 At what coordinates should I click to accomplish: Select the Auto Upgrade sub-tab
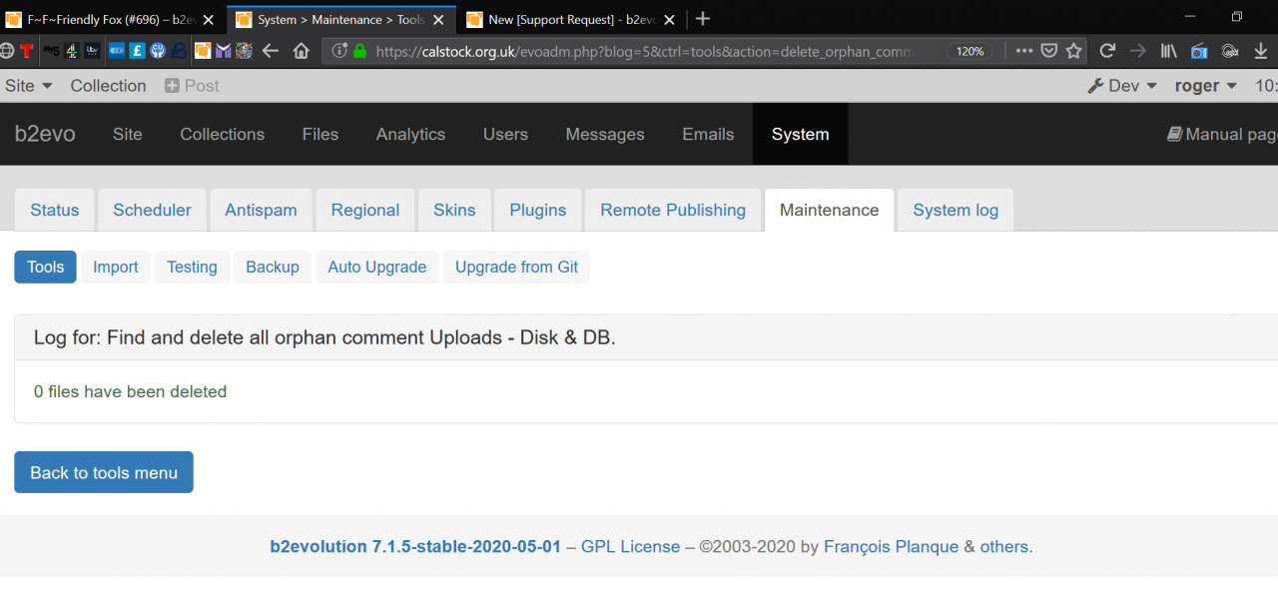pos(377,267)
